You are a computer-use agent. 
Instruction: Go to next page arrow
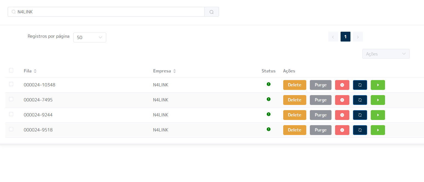tap(358, 37)
